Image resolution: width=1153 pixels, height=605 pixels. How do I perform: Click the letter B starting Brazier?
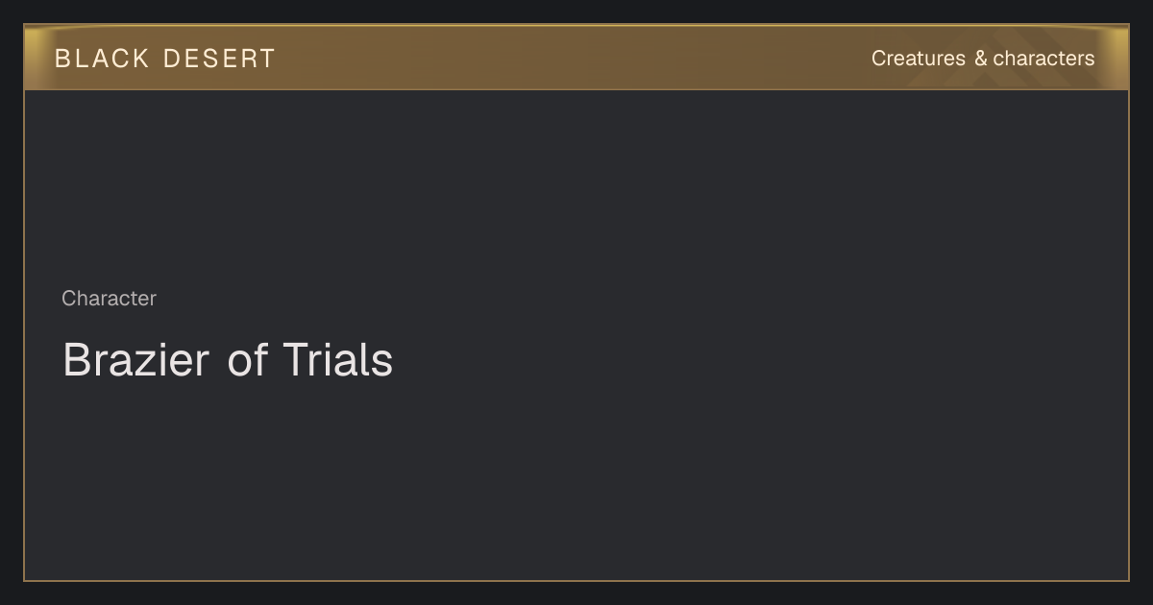76,361
